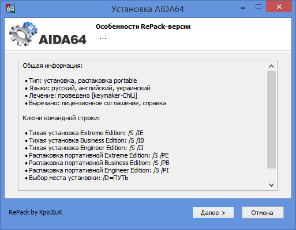Image resolution: width=296 pixels, height=230 pixels.
Task: Click Отмена to cancel the installation
Action: coord(263,212)
